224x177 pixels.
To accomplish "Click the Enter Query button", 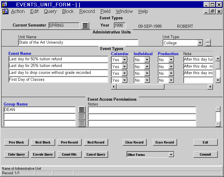I will tap(17, 154).
